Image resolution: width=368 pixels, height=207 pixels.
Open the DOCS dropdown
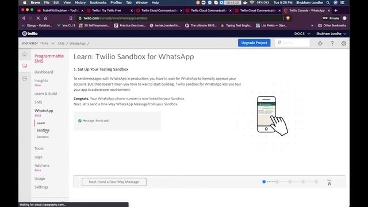pos(302,33)
